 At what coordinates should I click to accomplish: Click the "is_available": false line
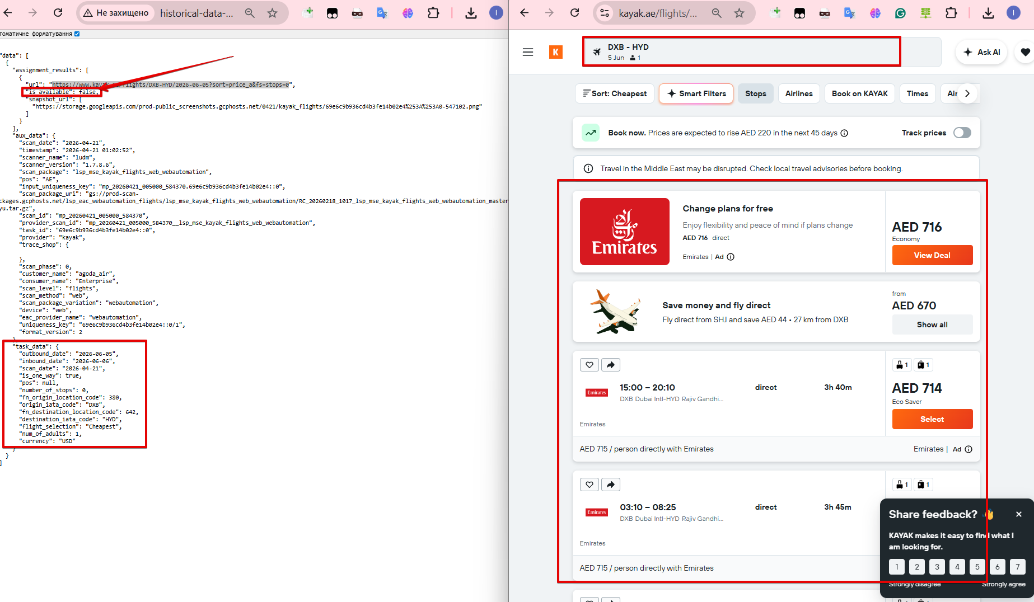coord(62,92)
